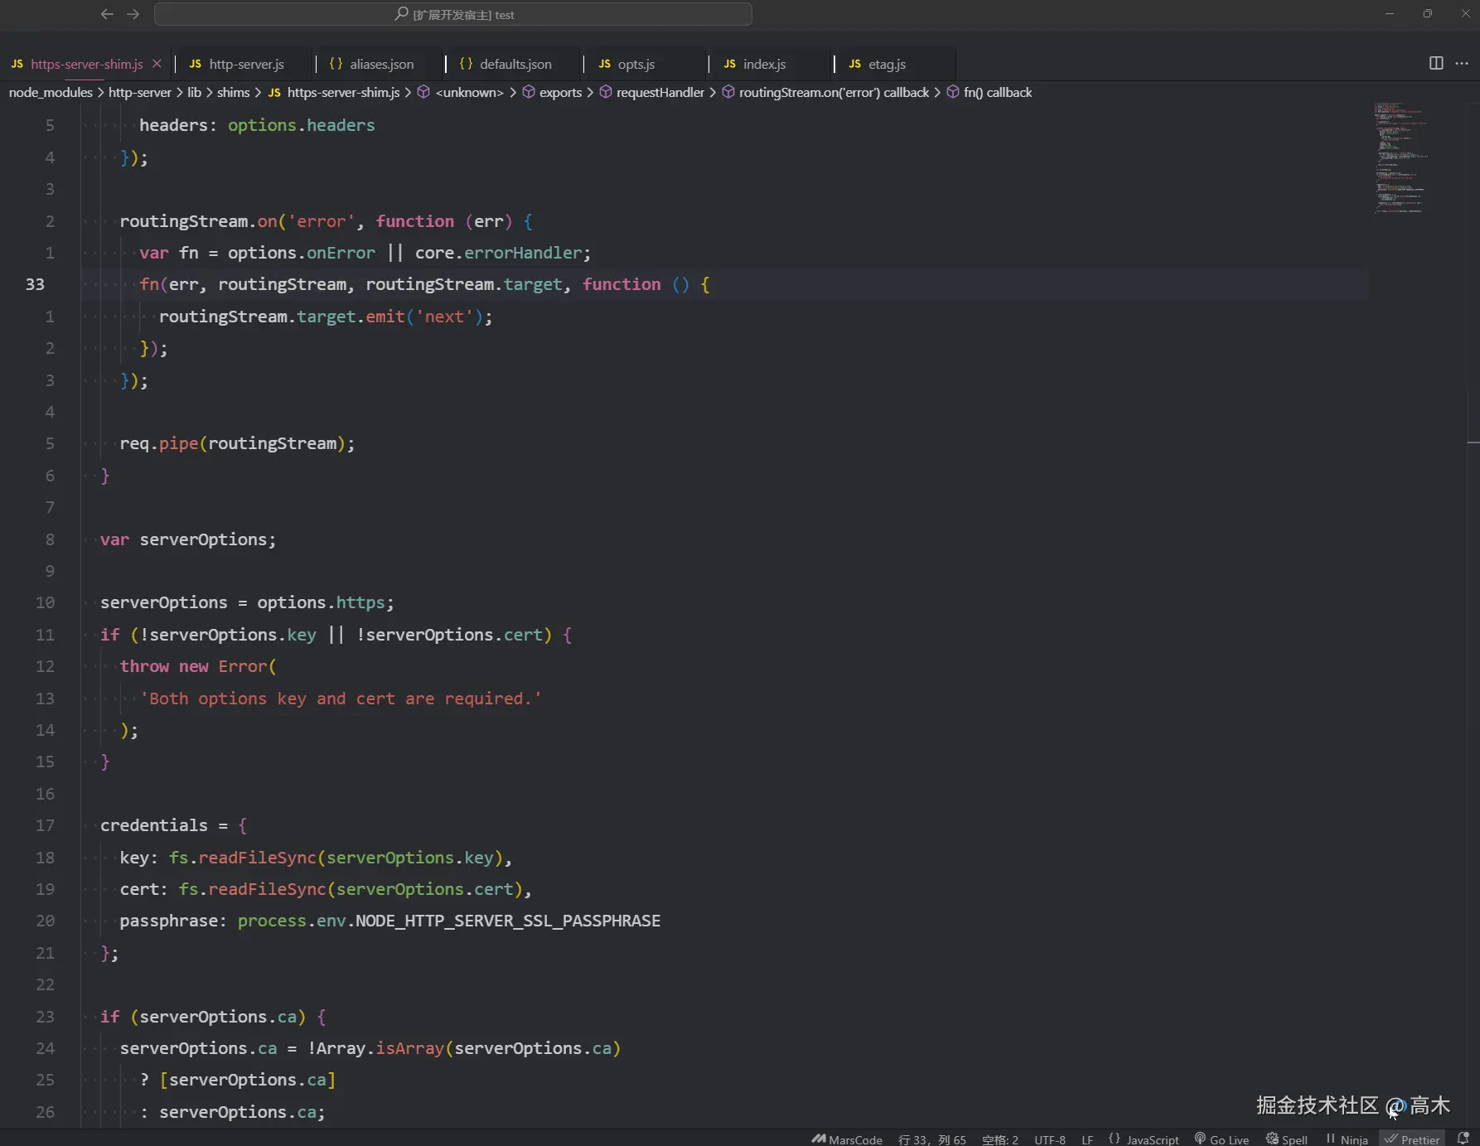Click 'credentials = {' in the editor
The width and height of the screenshot is (1480, 1146).
tap(174, 825)
